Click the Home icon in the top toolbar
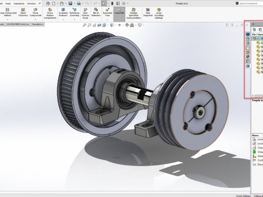The width and height of the screenshot is (263, 197). tap(48, 3)
